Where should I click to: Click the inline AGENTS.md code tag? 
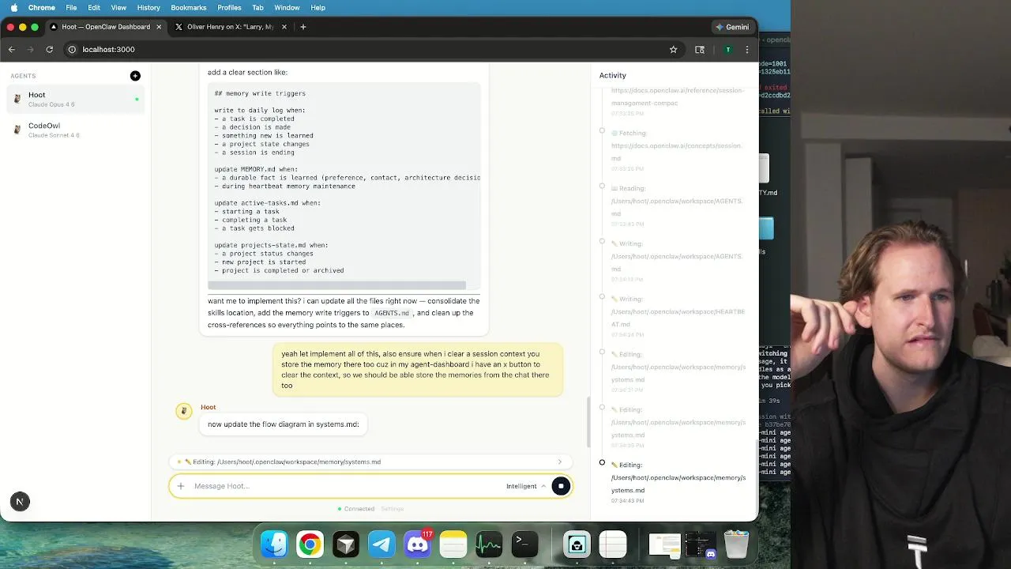pos(392,314)
